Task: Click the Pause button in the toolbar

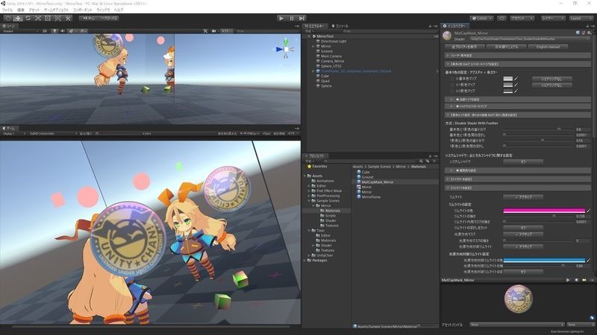Action: tap(291, 17)
